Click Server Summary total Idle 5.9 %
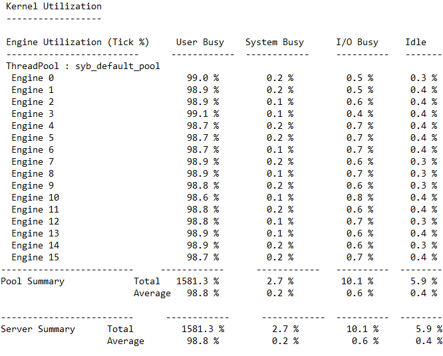 (429, 329)
